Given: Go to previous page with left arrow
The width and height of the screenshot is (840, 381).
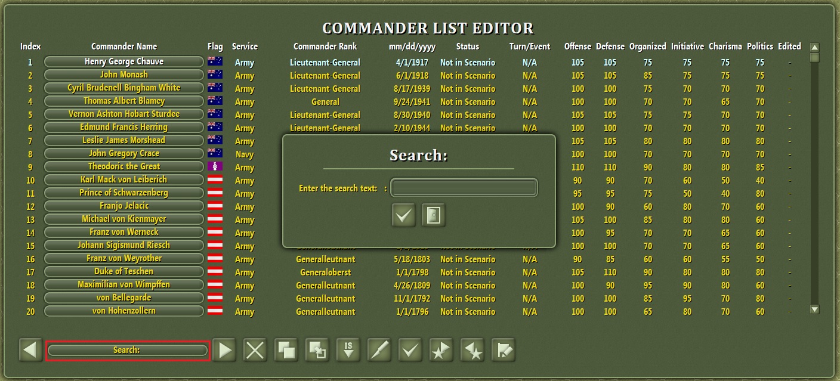Looking at the screenshot, I should click(30, 350).
